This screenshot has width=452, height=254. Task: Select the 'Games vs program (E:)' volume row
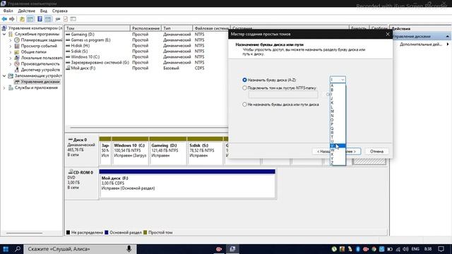(x=147, y=40)
